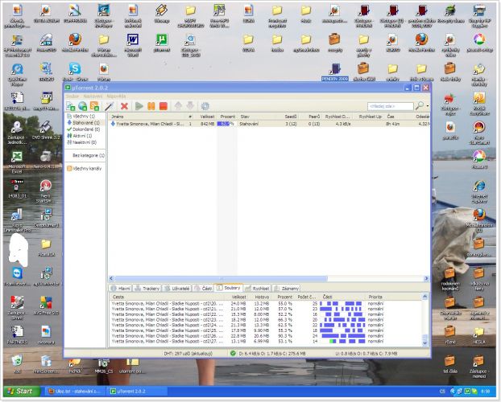The image size is (501, 402).
Task: Pause the torrent with orange pause icon
Action: click(x=151, y=106)
